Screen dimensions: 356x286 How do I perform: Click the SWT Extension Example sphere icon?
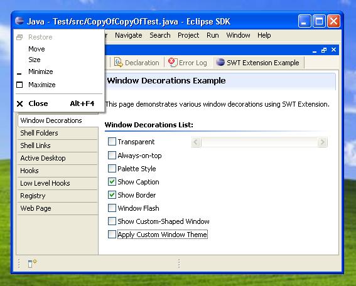pos(220,62)
